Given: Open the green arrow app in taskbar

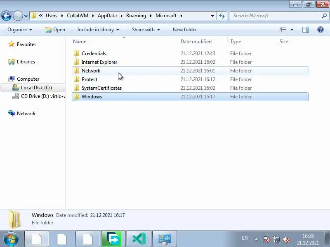Looking at the screenshot, I should (x=113, y=239).
